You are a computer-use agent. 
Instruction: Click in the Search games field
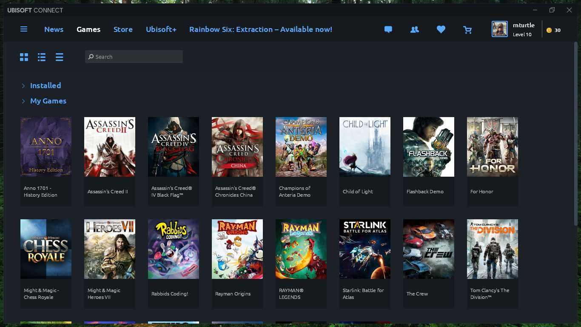pyautogui.click(x=134, y=57)
